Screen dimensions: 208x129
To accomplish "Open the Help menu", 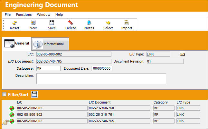I will [59, 15].
